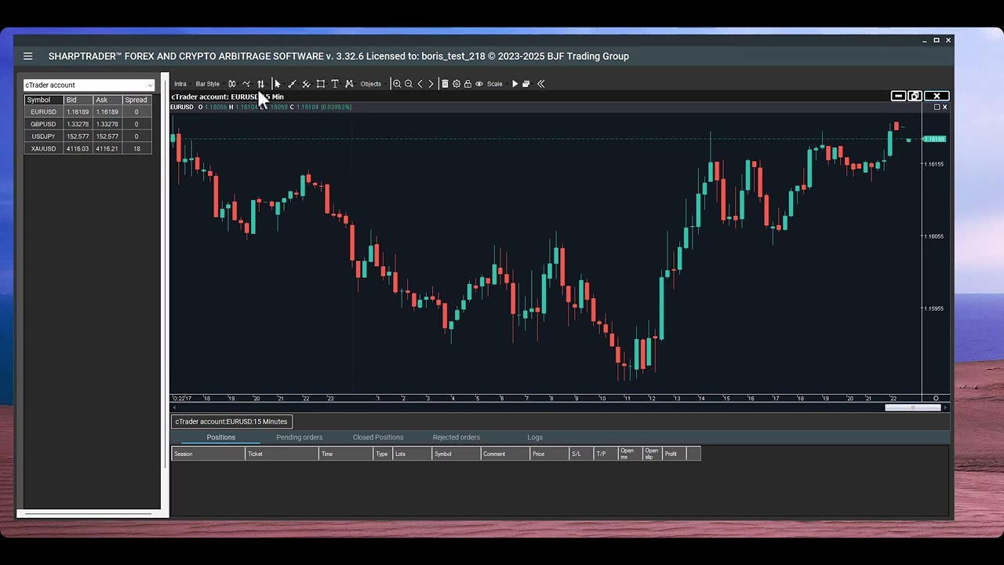Screen dimensions: 1004x565
Task: Open the Bar Style menu
Action: 208,84
